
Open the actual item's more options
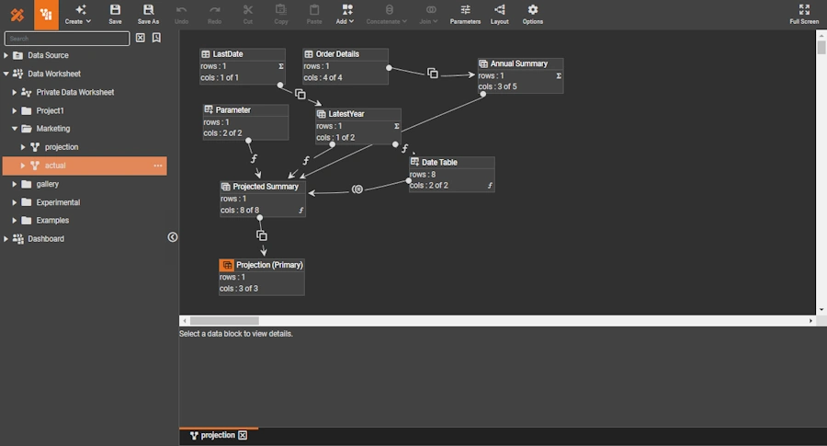(x=158, y=166)
